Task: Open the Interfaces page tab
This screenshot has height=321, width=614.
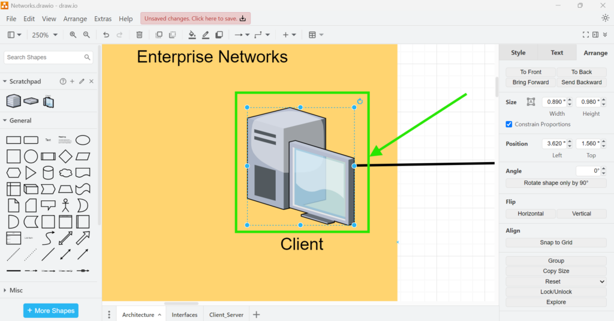Action: pos(185,315)
